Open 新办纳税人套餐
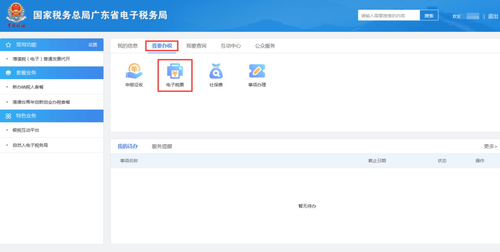Screen dimensions: 500x252 coord(28,87)
